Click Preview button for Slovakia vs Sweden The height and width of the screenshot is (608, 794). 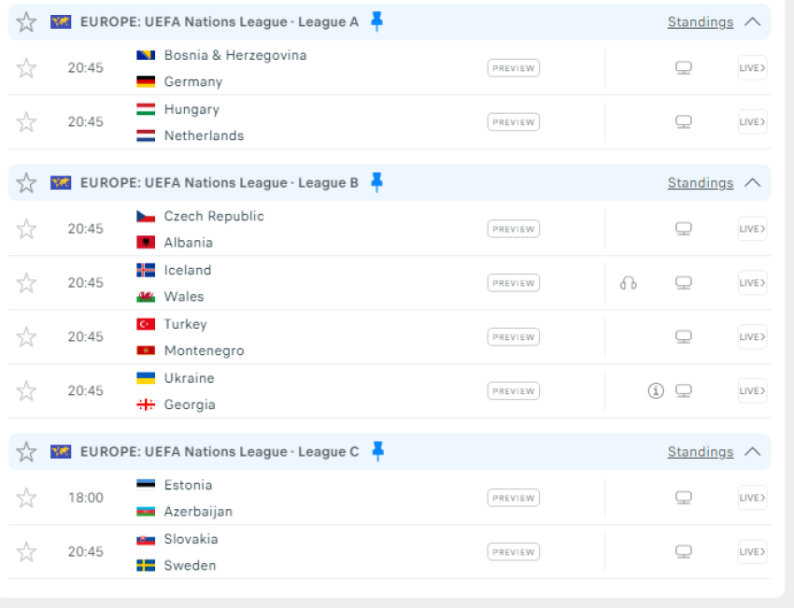pyautogui.click(x=513, y=552)
